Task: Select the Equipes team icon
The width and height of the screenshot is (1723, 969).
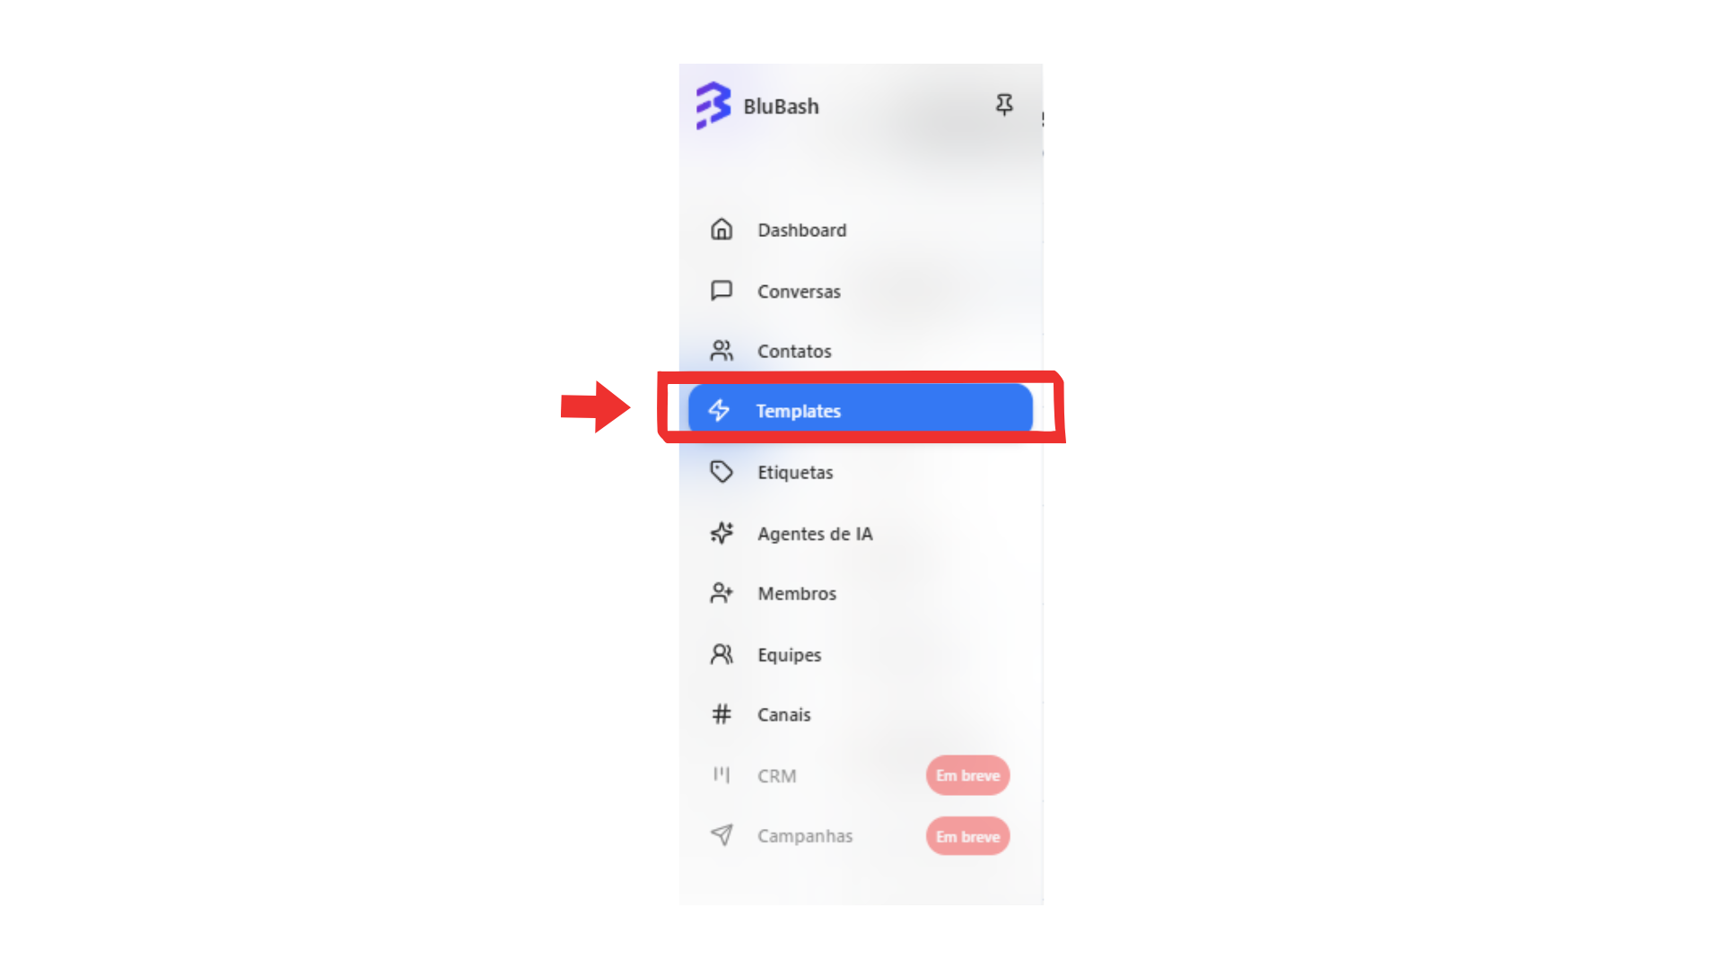Action: pyautogui.click(x=722, y=654)
